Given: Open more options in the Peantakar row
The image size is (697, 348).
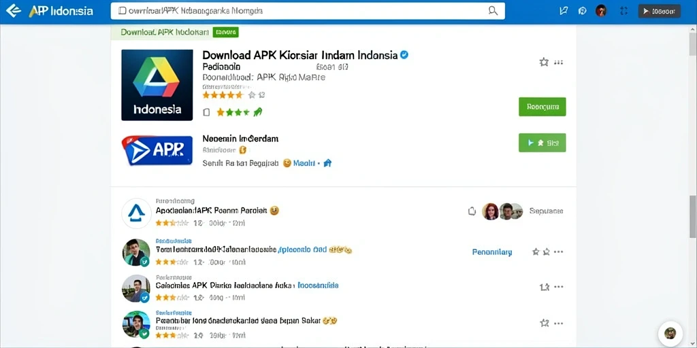Looking at the screenshot, I should coord(559,323).
